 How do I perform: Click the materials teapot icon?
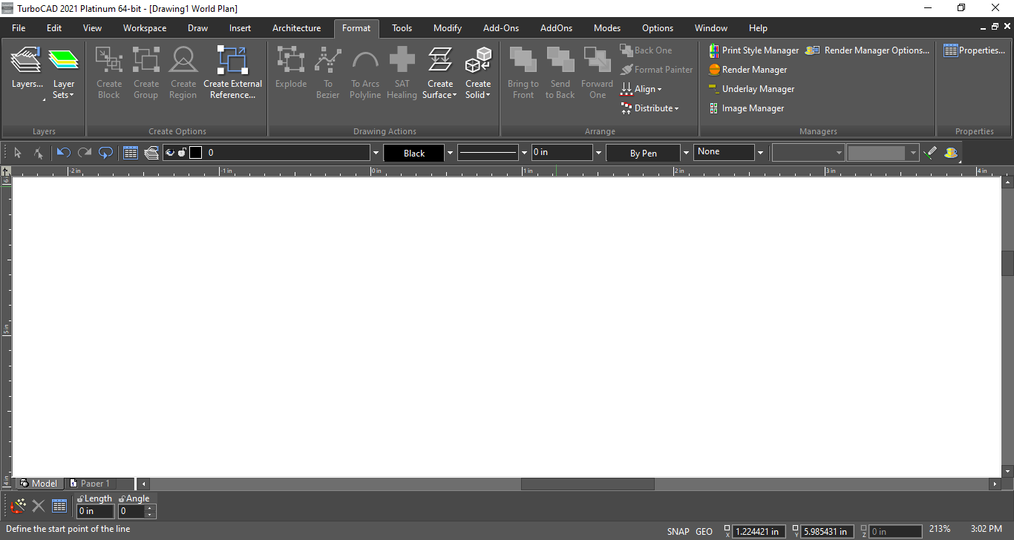952,153
